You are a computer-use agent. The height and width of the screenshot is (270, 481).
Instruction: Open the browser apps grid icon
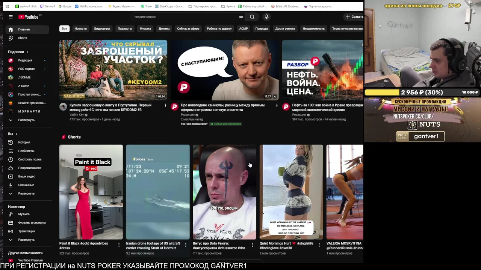point(7,6)
